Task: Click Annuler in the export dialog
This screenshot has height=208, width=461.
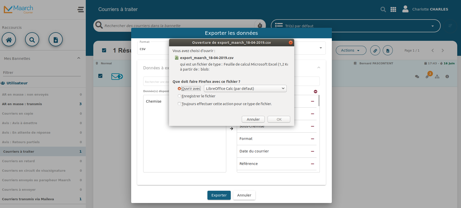Action: click(x=244, y=195)
